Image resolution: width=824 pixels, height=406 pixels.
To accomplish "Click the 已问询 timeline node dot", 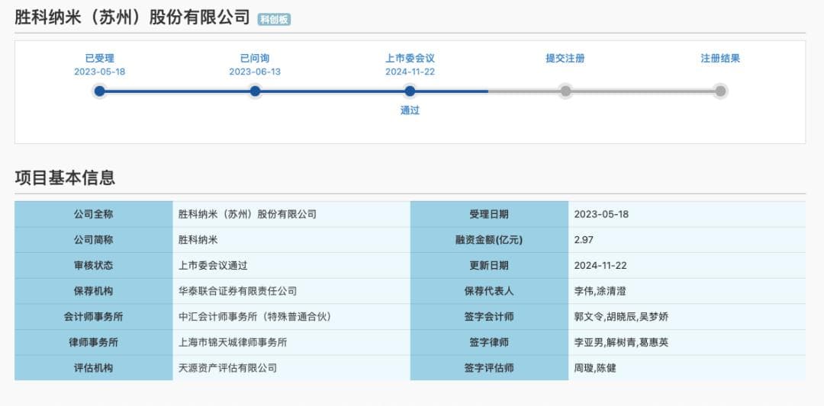I will (255, 91).
